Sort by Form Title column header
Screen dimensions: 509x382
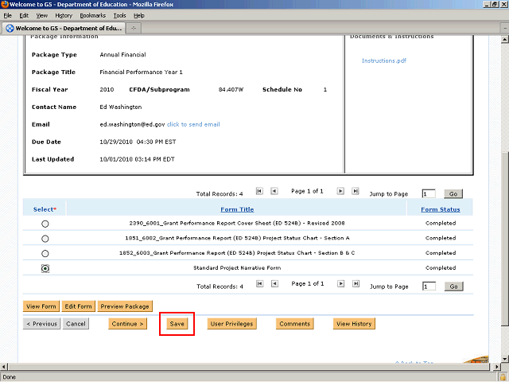point(237,209)
